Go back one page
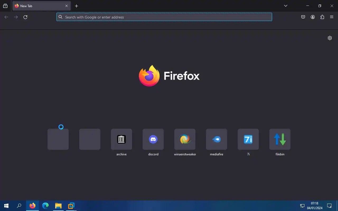Viewport: 338px width, 211px height. (x=6, y=17)
